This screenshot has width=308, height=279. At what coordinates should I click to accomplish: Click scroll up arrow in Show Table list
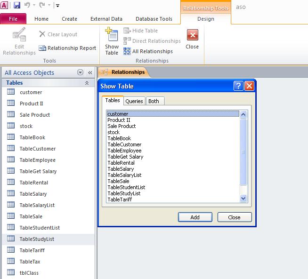coord(243,114)
